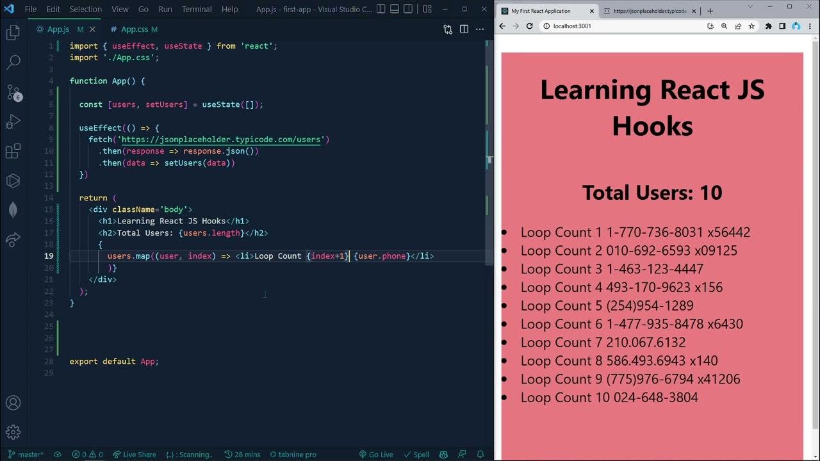Reload the localhost page
The width and height of the screenshot is (820, 461).
pyautogui.click(x=529, y=26)
